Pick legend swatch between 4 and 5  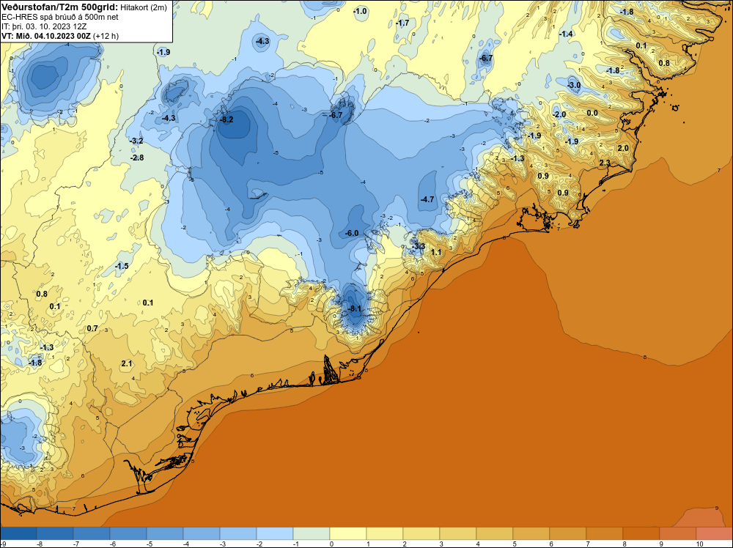click(495, 533)
